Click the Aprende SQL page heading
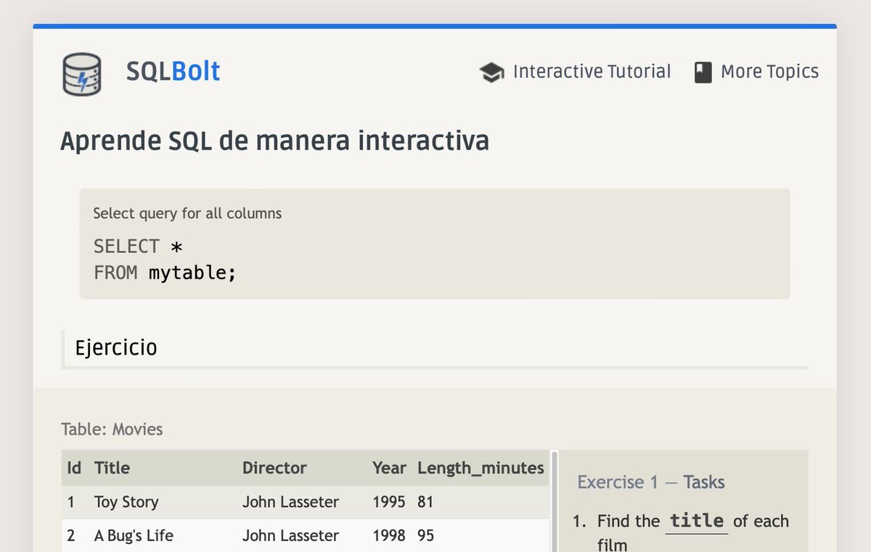 274,141
